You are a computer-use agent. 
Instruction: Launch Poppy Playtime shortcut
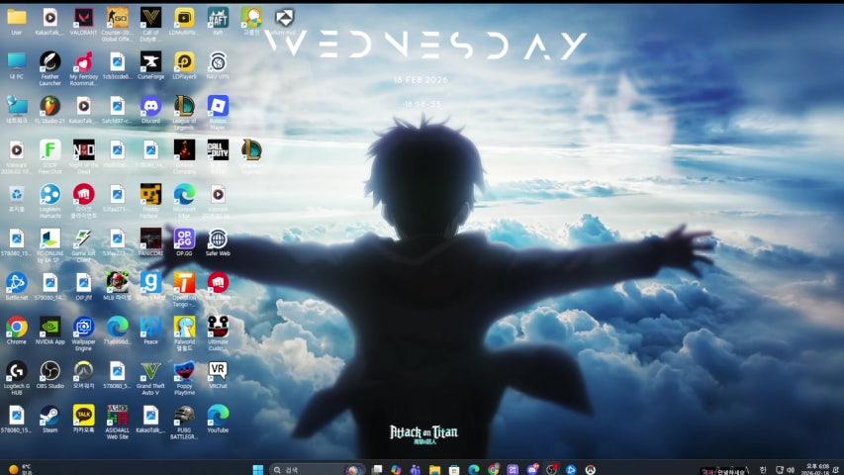click(x=184, y=377)
